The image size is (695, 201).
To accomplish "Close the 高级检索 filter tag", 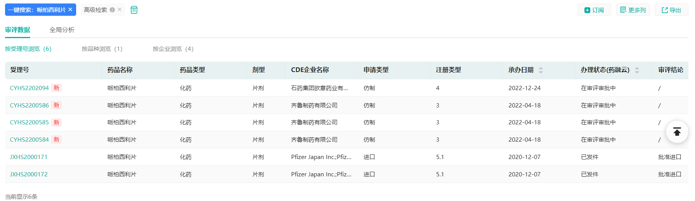I will pyautogui.click(x=120, y=10).
